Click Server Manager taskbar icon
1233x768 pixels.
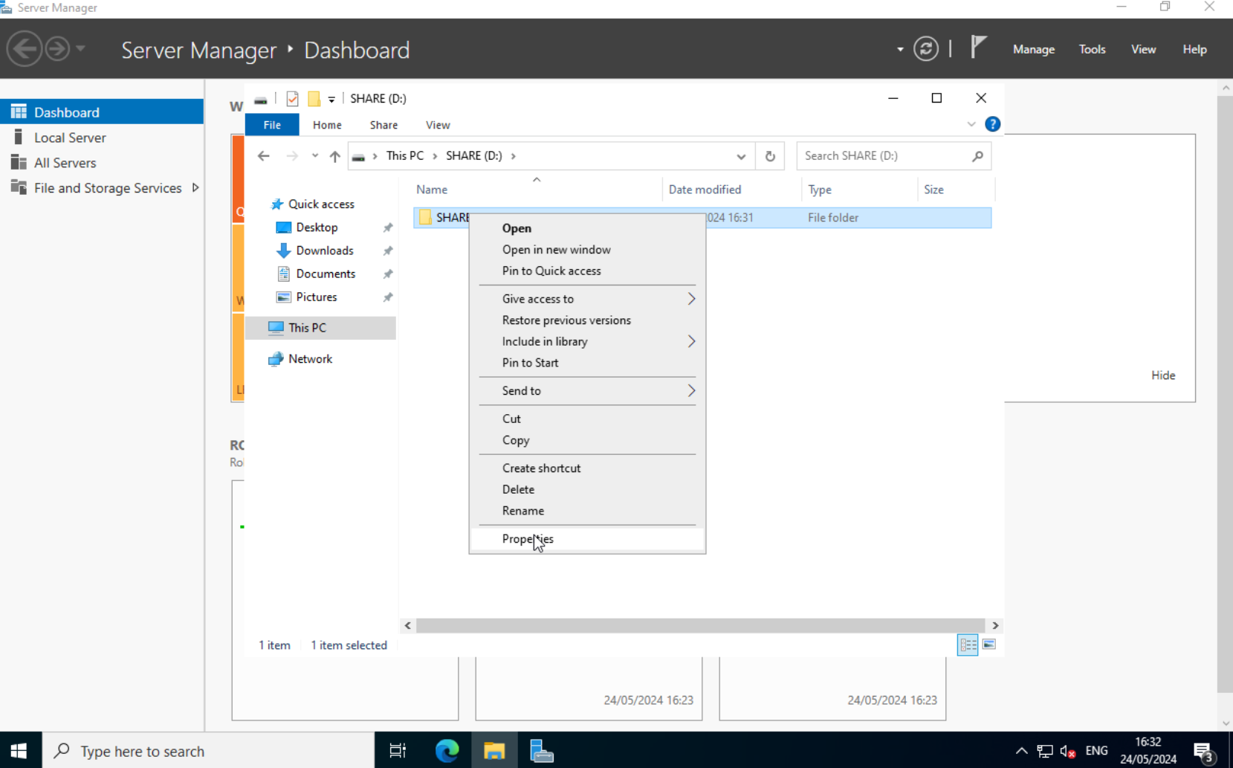[541, 750]
